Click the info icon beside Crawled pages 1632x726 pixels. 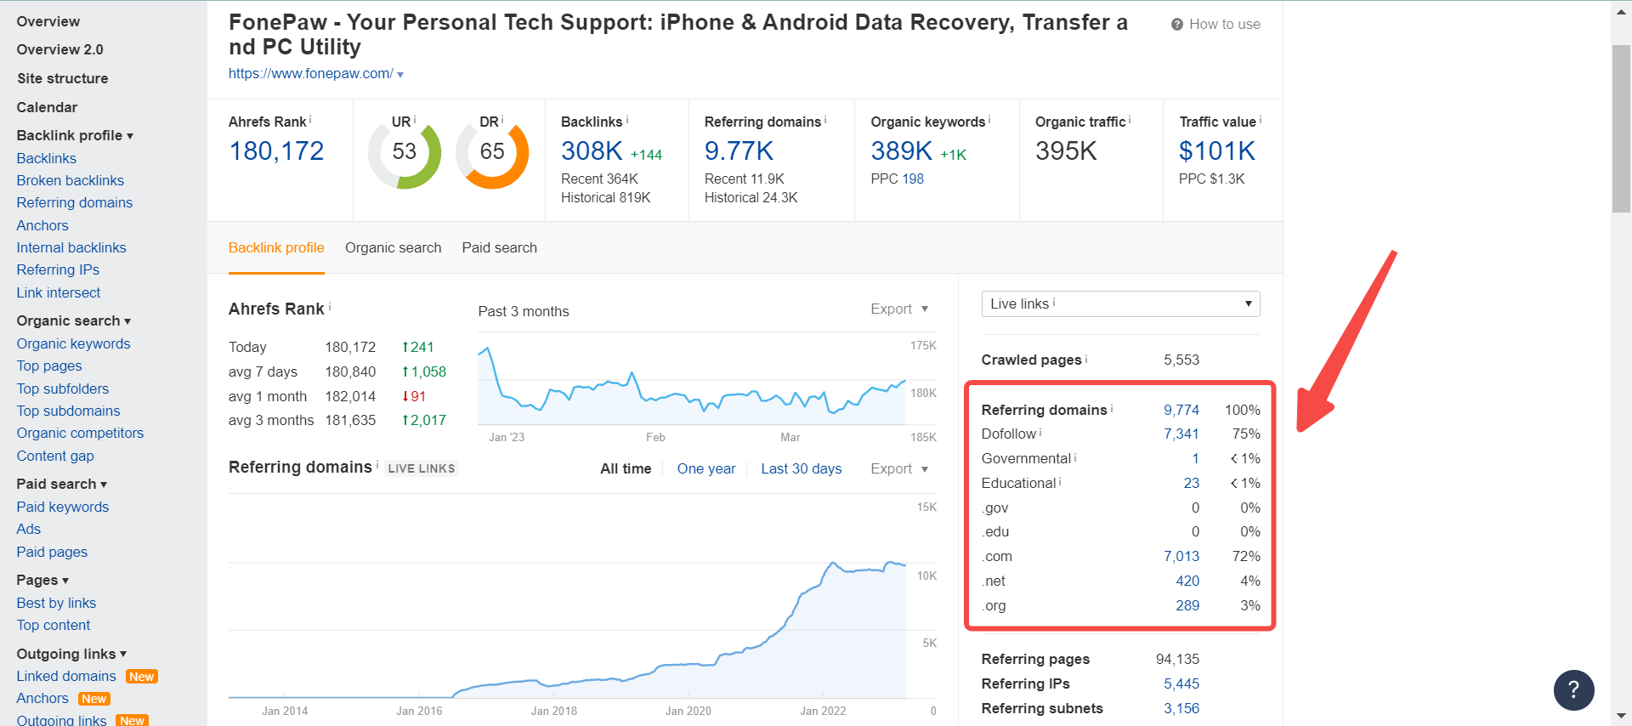(x=1086, y=359)
